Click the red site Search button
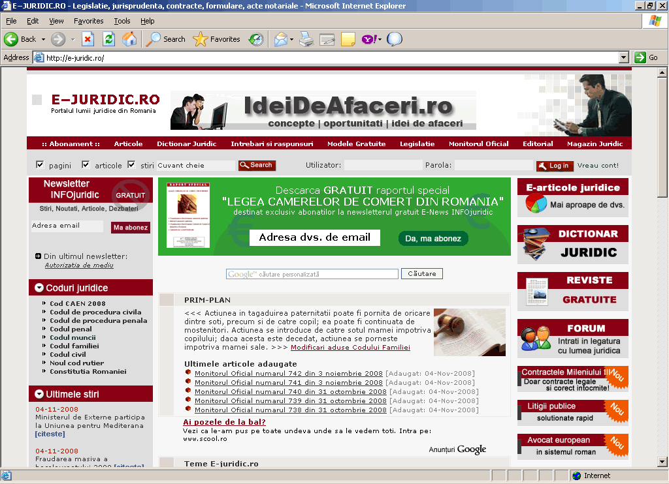The width and height of the screenshot is (669, 484). [x=257, y=165]
